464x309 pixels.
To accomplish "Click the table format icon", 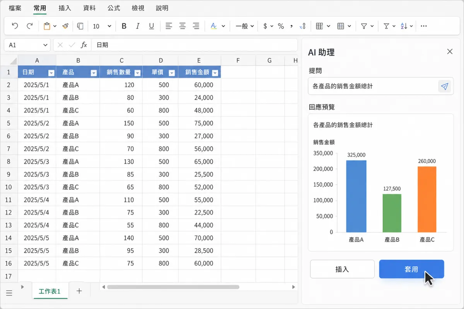I will [x=341, y=26].
